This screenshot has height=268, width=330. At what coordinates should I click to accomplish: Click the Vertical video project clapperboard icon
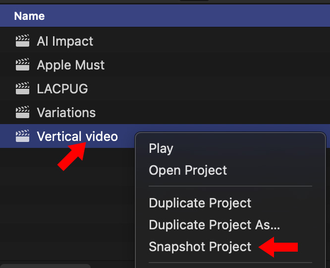[x=22, y=136]
